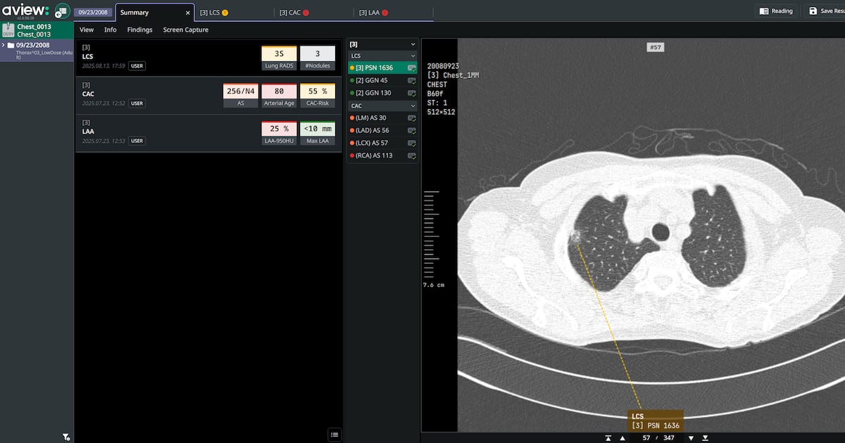Click the 09/23/2008 date chip in tab bar
Screen dimensions: 845x443
click(93, 13)
